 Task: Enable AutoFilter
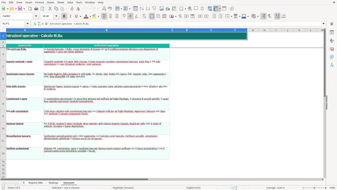[154, 9]
